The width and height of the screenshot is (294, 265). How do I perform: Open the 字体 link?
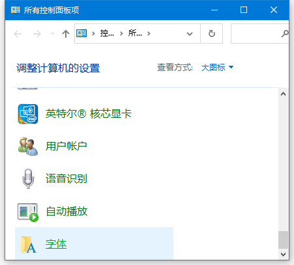tap(56, 244)
